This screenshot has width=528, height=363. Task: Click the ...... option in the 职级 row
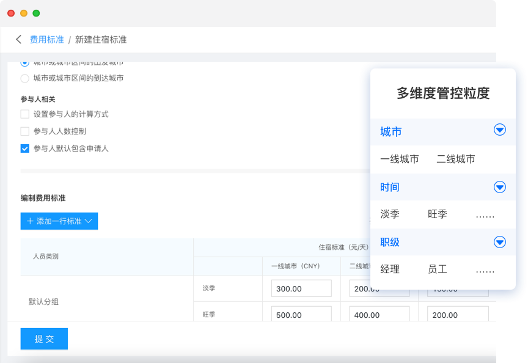(485, 269)
